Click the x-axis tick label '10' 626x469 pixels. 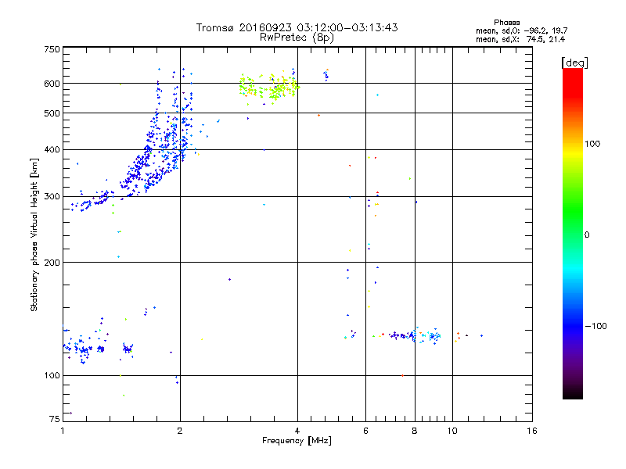point(452,431)
